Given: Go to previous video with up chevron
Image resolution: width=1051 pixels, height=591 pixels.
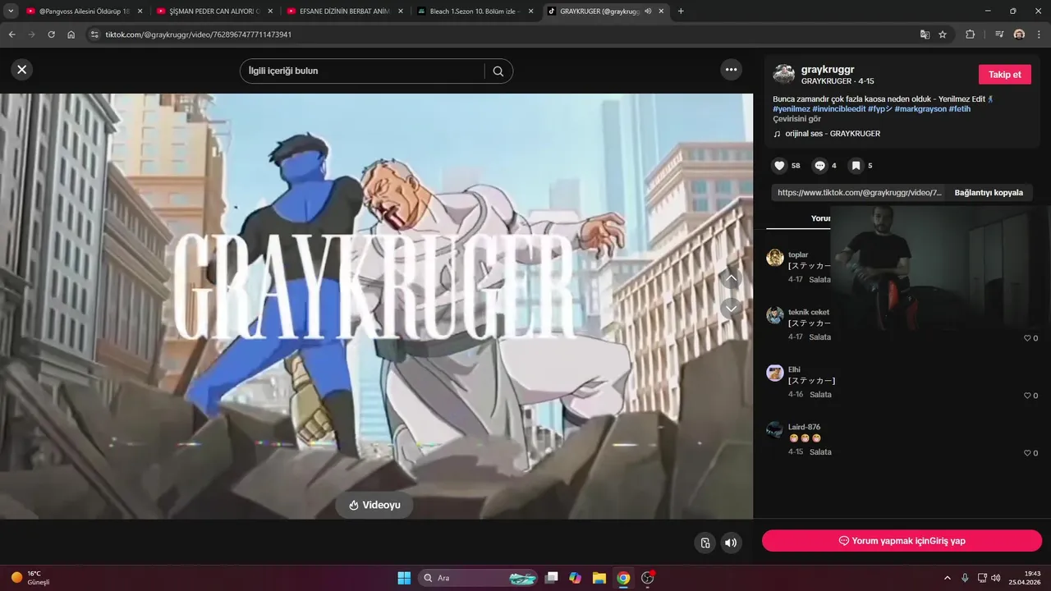Looking at the screenshot, I should (x=732, y=278).
